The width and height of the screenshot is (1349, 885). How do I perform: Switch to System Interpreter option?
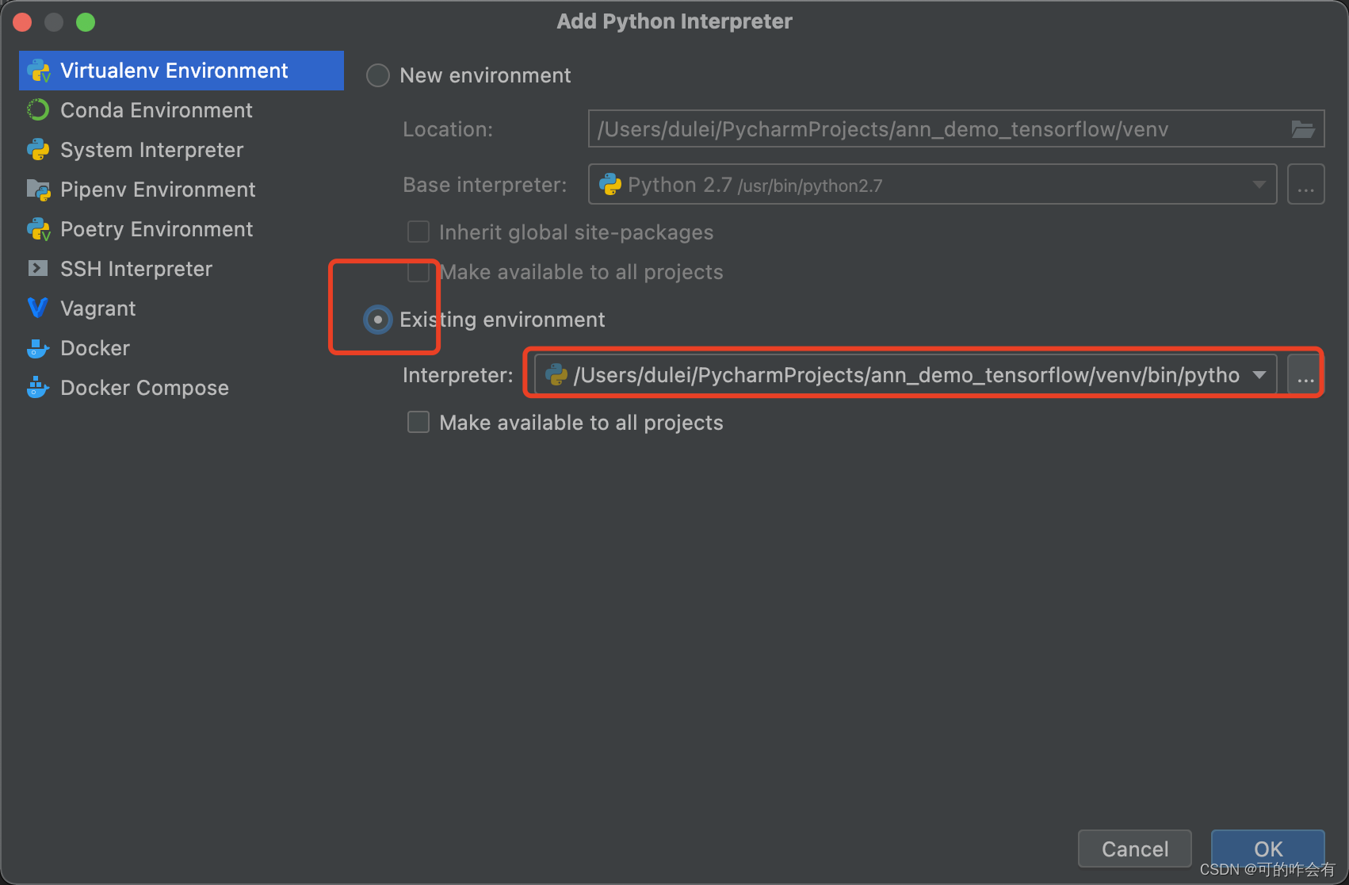(x=182, y=150)
